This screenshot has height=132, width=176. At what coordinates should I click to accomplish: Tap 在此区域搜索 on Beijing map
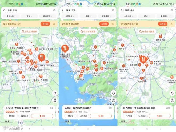click(x=29, y=31)
